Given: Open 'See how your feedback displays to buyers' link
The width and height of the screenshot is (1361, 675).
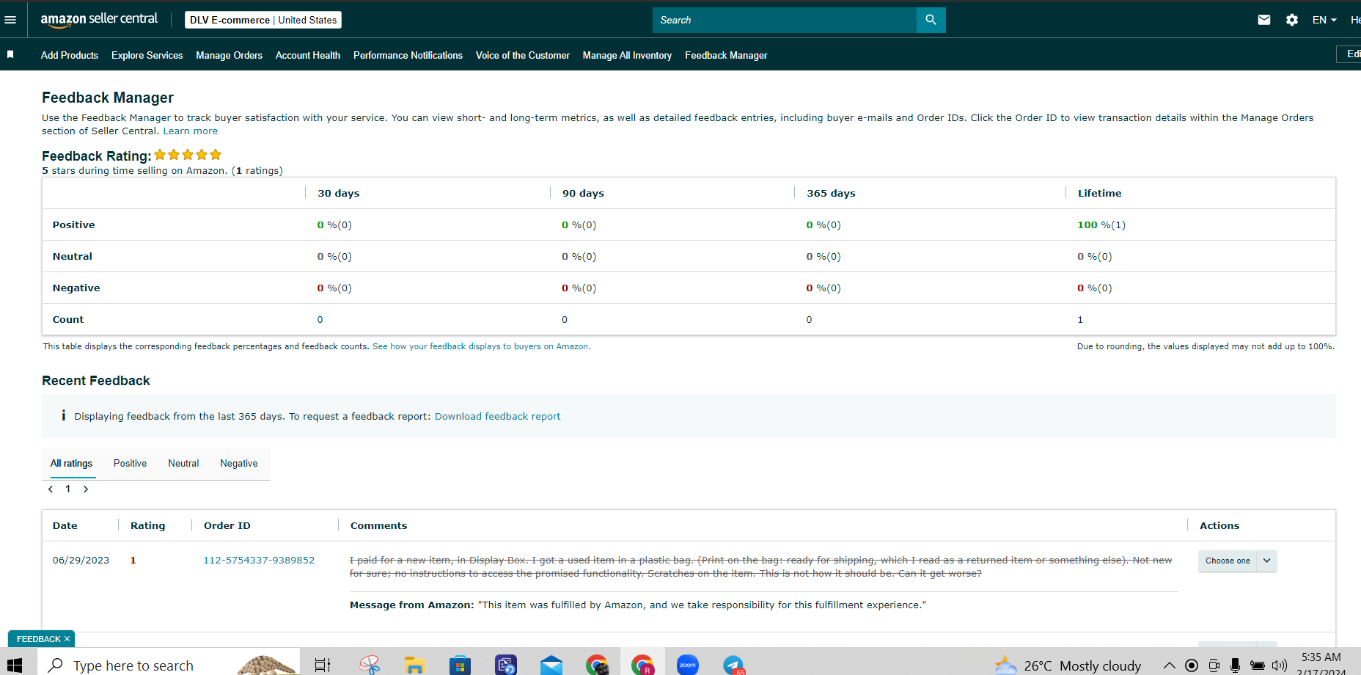Looking at the screenshot, I should (x=481, y=346).
